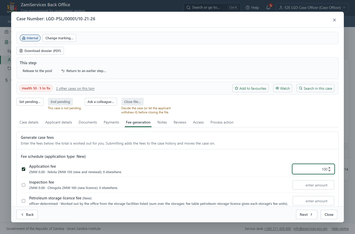355x234 pixels.
Task: Click the info@eservices.gov.zm email link
Action: click(310, 229)
